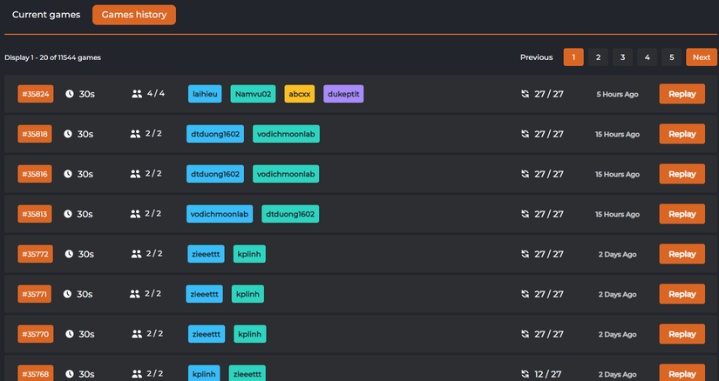Image resolution: width=719 pixels, height=381 pixels.
Task: Click the players icon in game #35771 row
Action: click(x=135, y=294)
